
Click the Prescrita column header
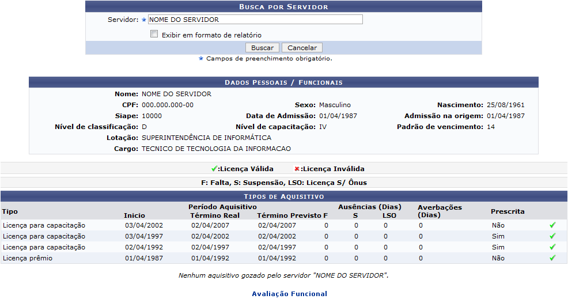508,211
